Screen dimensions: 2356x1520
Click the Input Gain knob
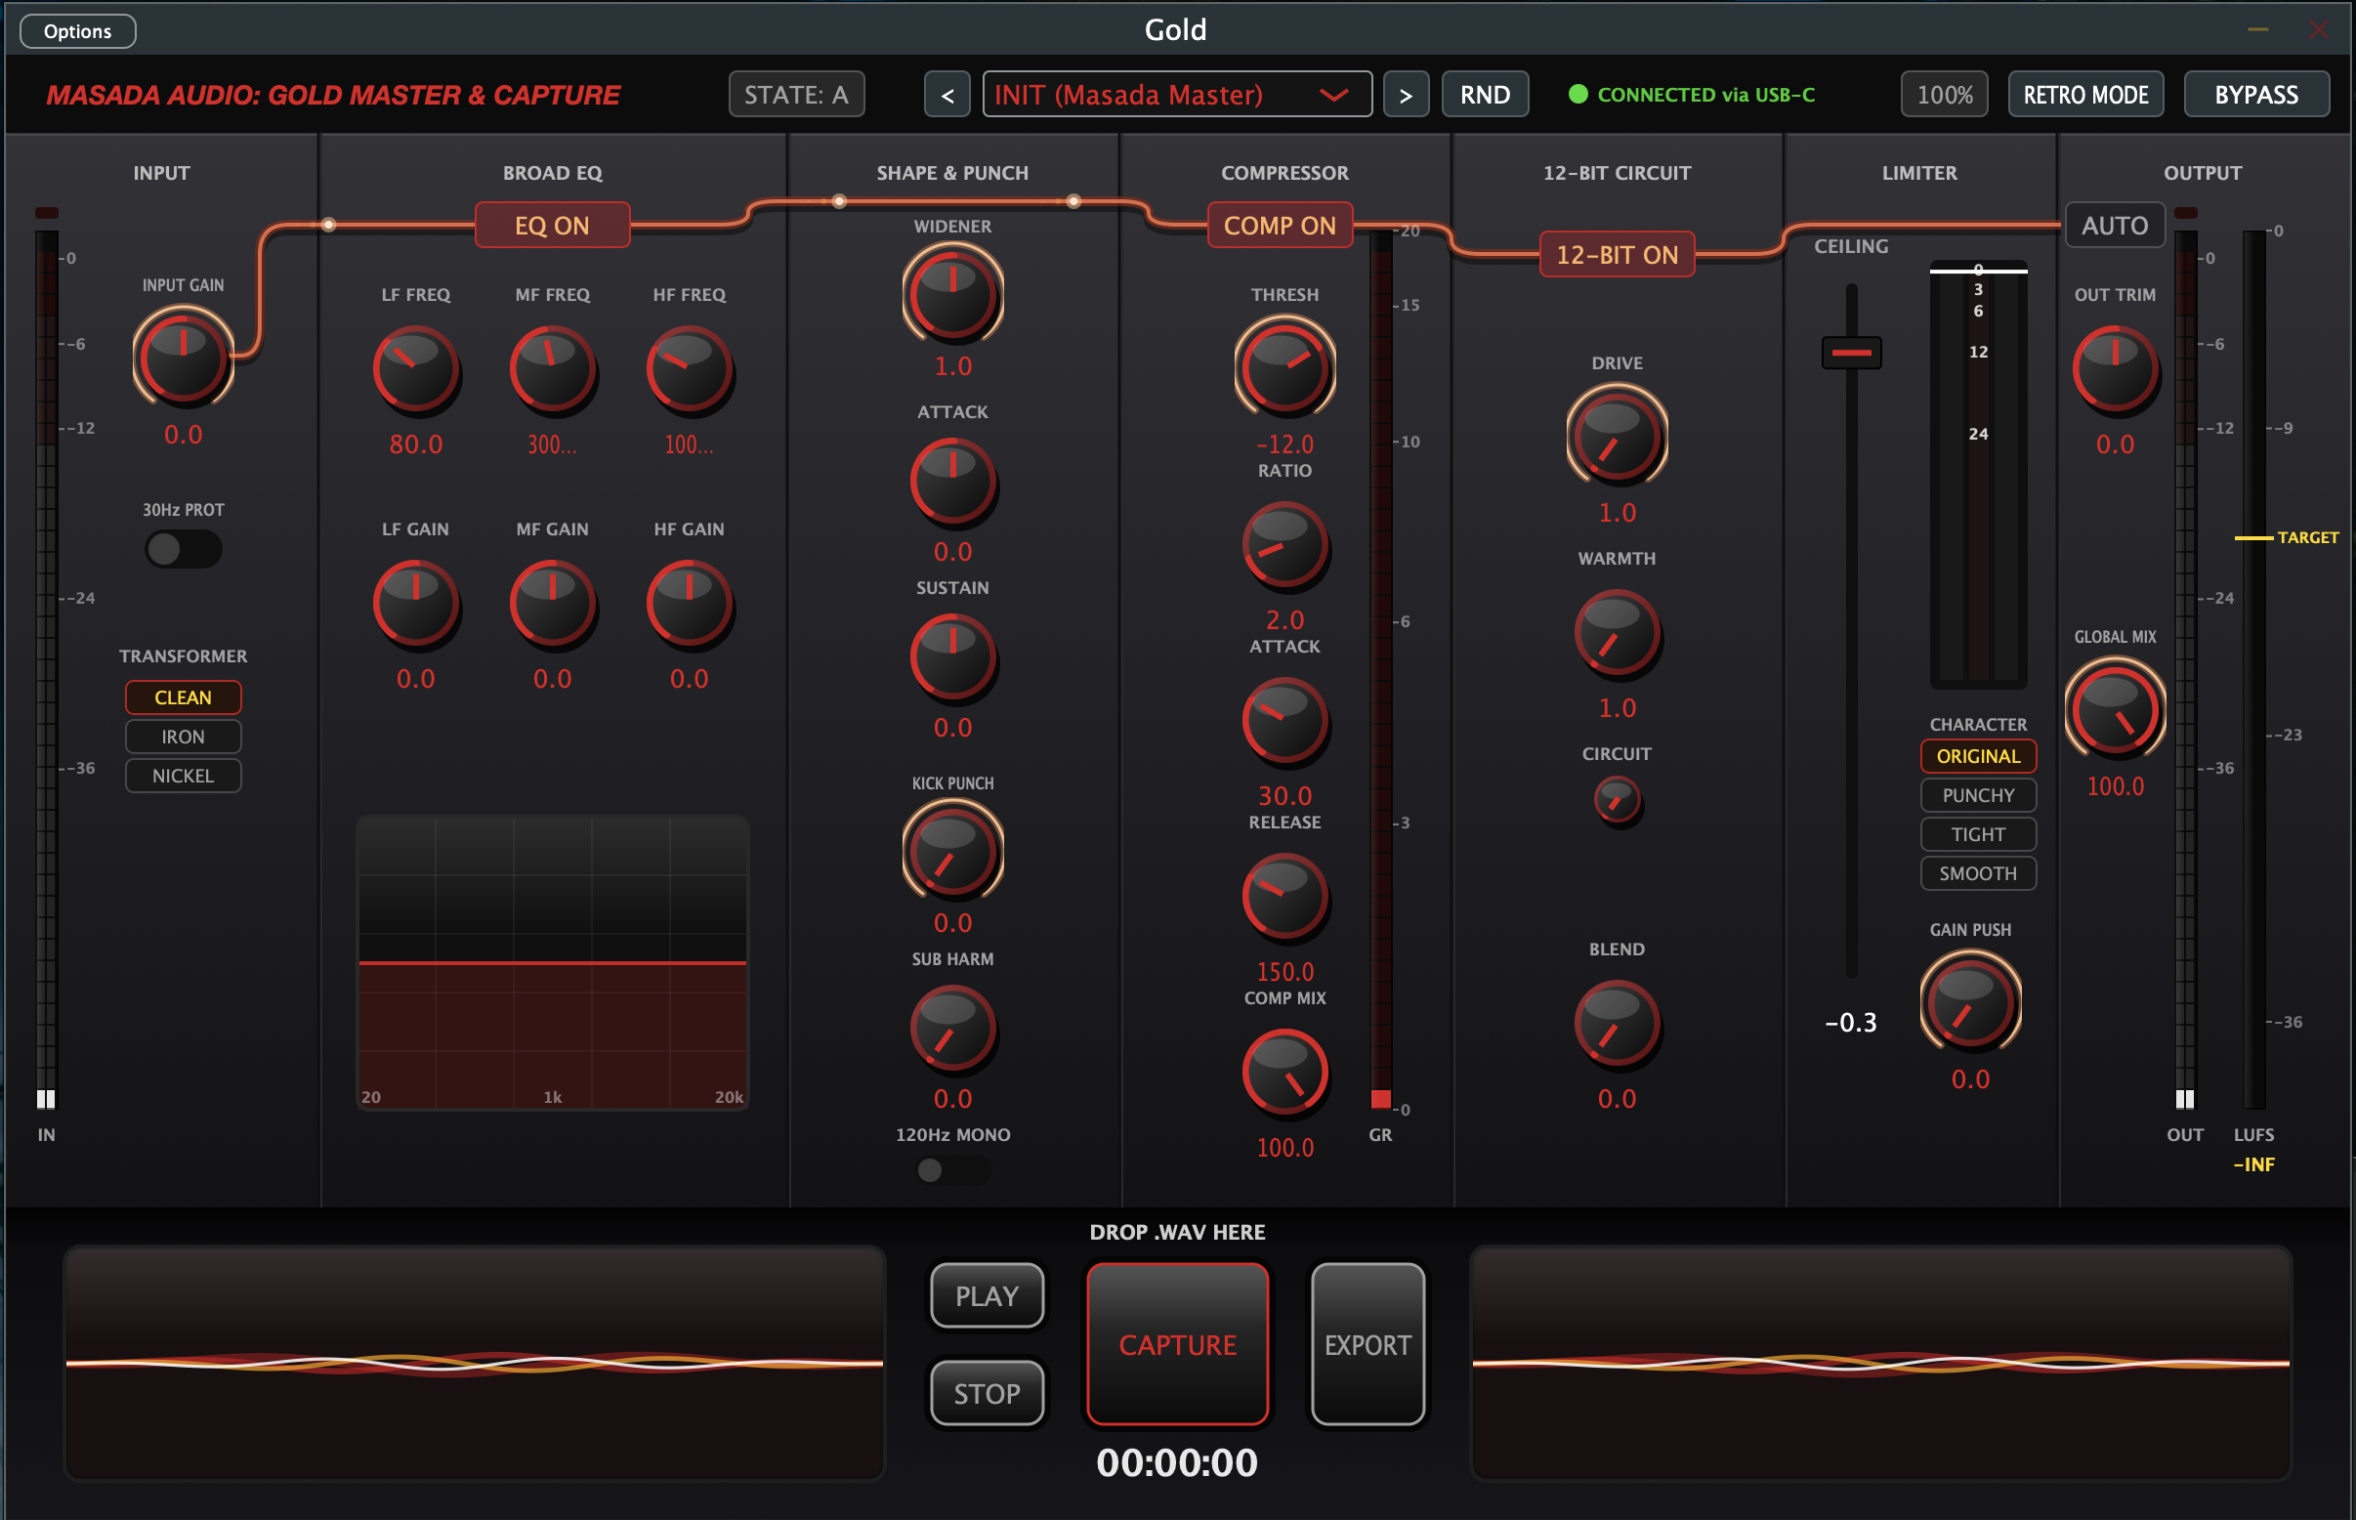(183, 358)
